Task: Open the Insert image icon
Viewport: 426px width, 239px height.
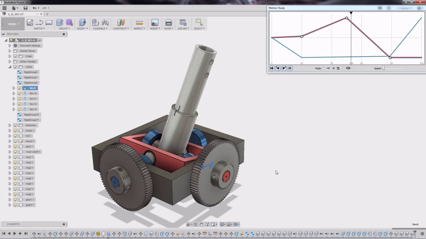Action: 155,23
